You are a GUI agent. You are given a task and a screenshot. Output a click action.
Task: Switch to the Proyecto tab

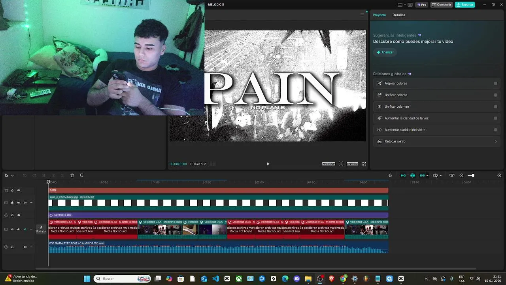379,15
